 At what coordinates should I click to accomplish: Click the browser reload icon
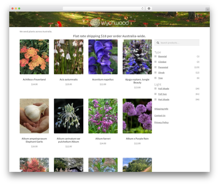click(x=142, y=8)
